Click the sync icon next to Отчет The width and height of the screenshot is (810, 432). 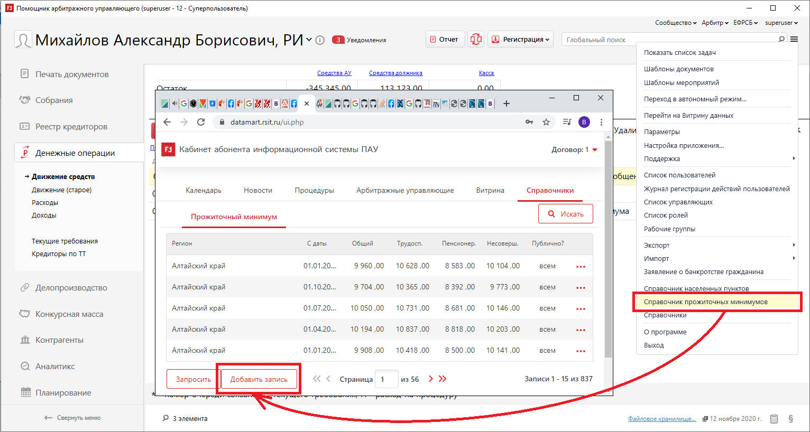[476, 39]
